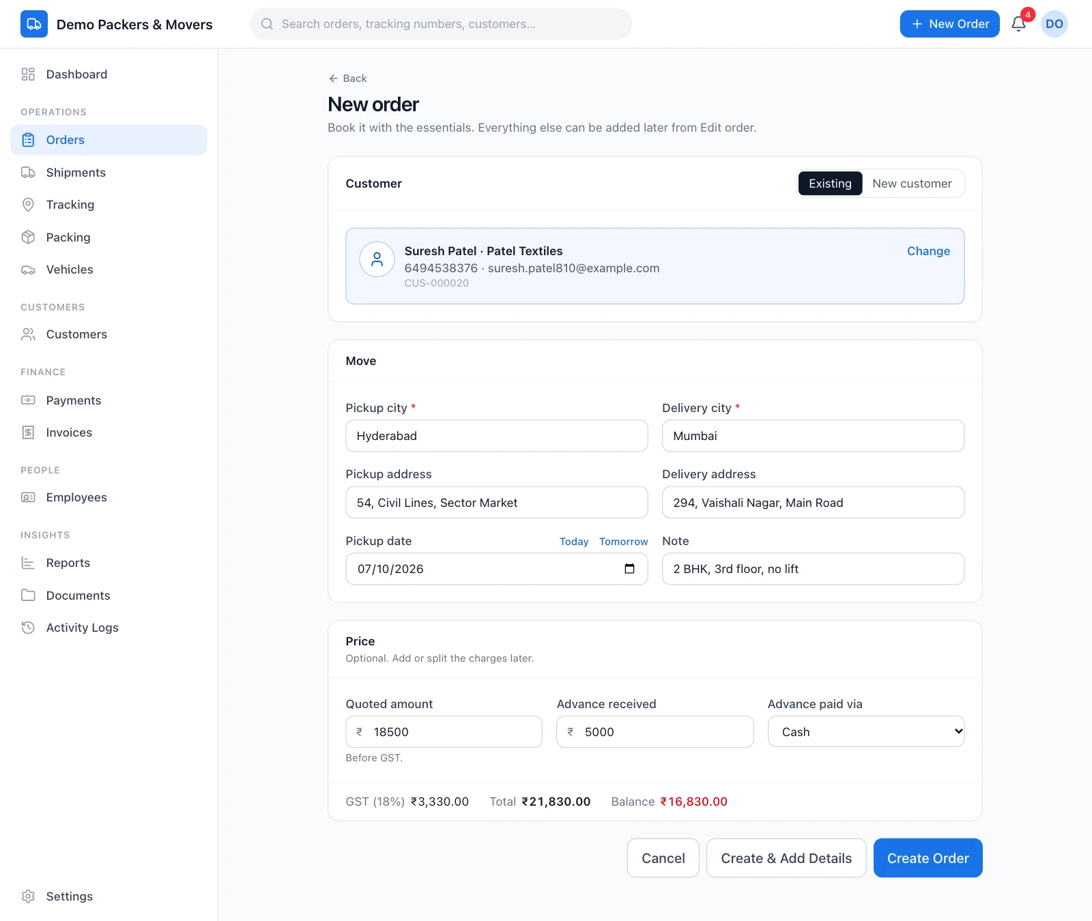This screenshot has width=1092, height=921.
Task: Focus the search orders input field
Action: pos(441,24)
